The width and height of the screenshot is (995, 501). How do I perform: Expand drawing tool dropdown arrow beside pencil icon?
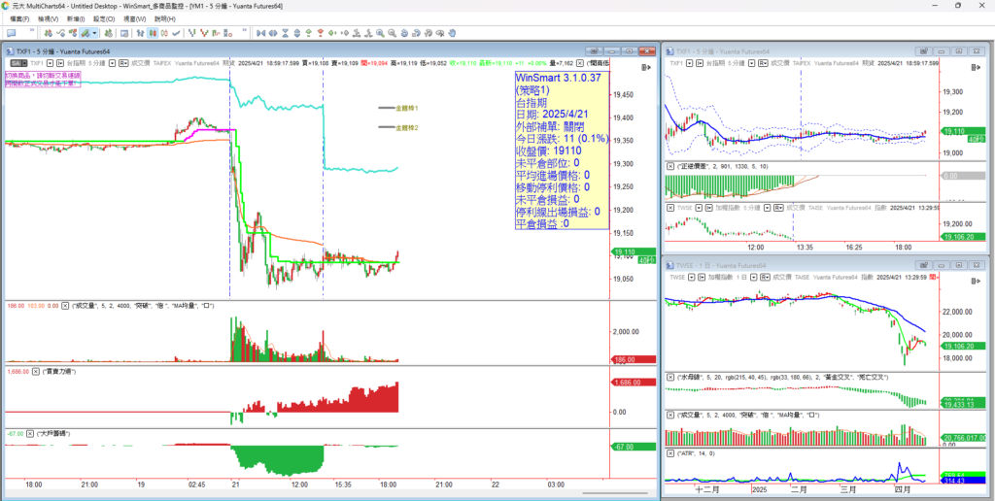pyautogui.click(x=94, y=32)
